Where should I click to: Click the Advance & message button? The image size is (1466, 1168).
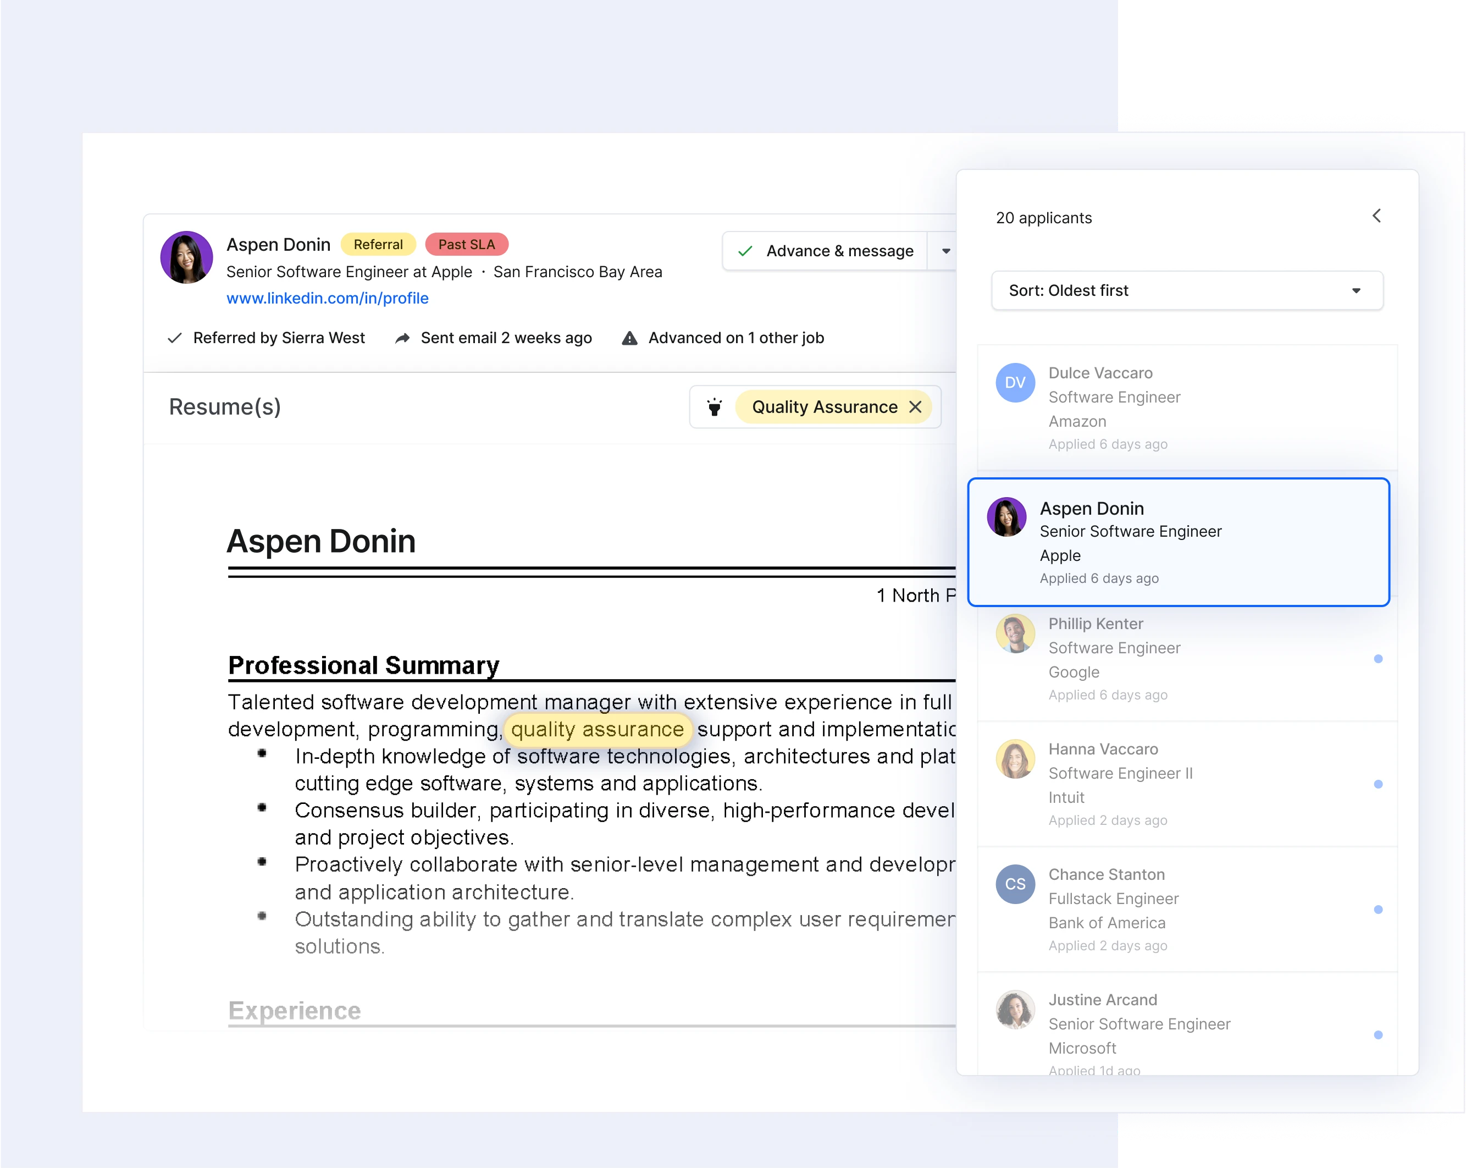[825, 251]
